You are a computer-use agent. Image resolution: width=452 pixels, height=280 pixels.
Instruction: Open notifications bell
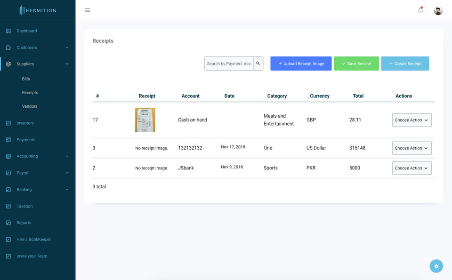[x=420, y=10]
